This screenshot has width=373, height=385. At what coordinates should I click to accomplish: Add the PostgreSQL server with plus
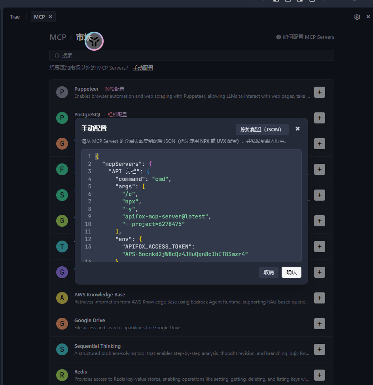320,118
